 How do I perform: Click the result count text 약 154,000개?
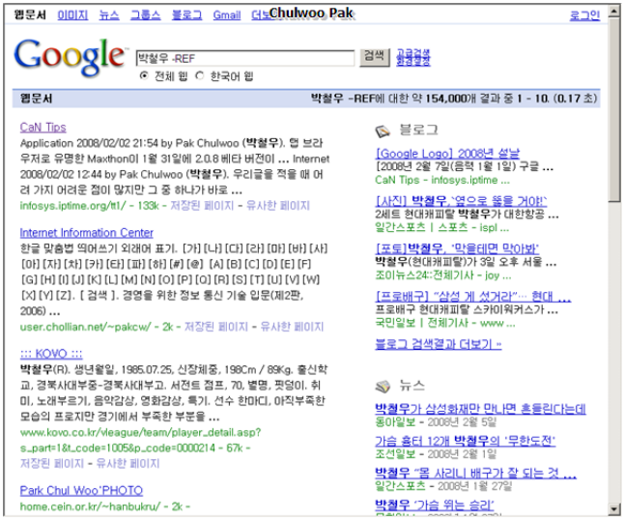coord(442,99)
